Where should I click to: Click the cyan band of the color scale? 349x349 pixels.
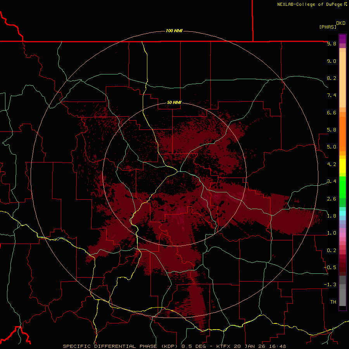pos(342,213)
